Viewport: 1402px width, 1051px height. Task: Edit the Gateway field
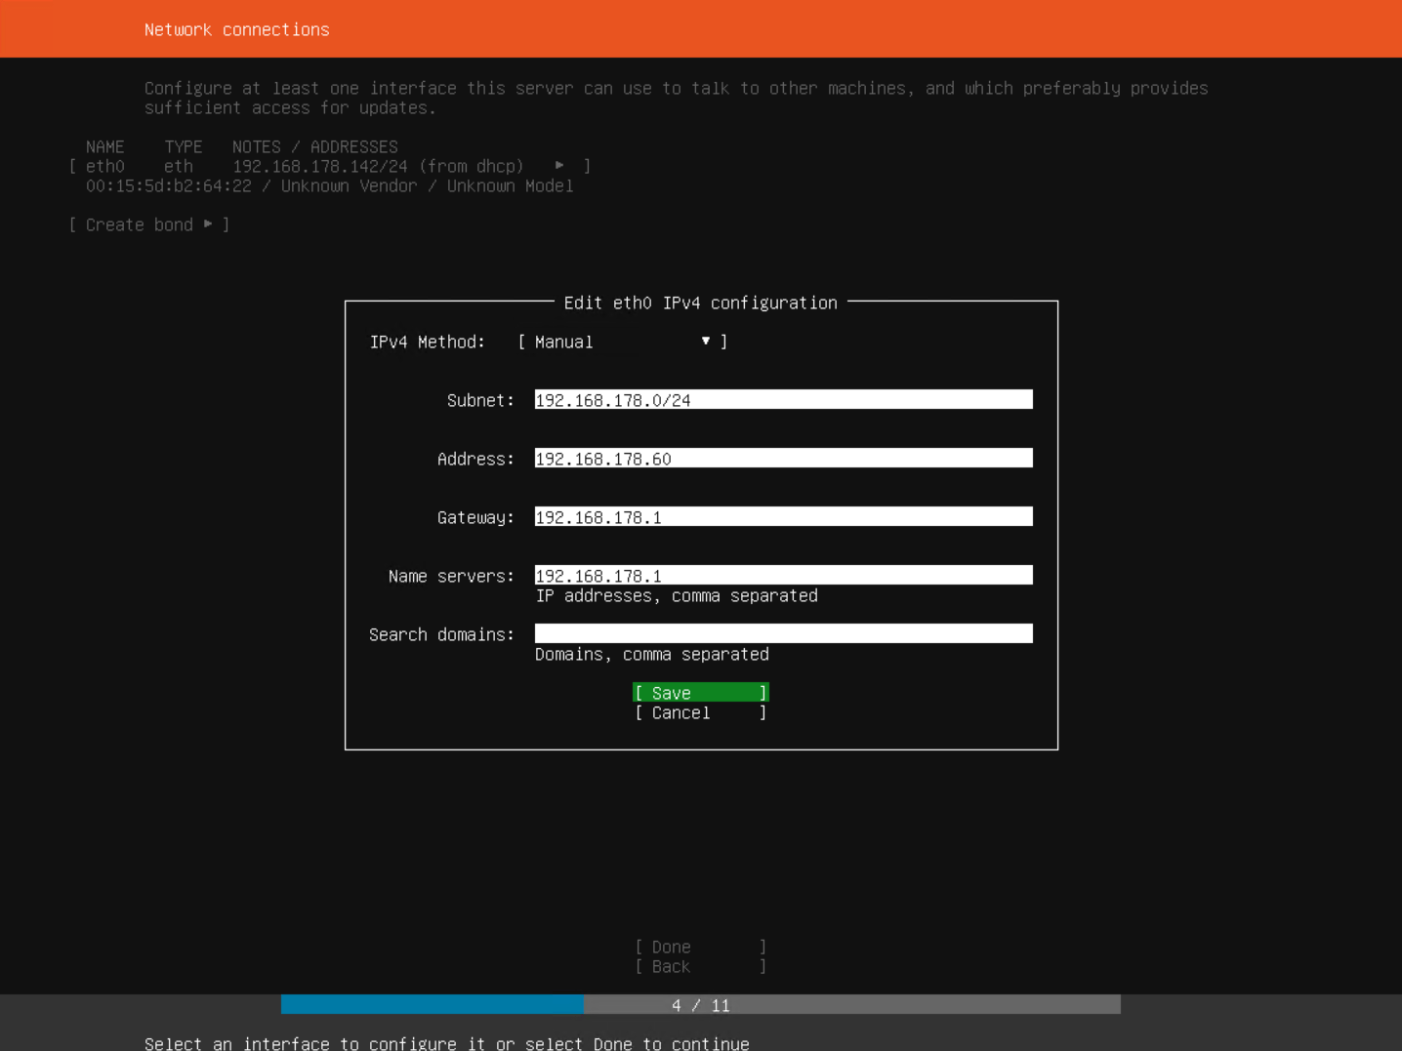[x=781, y=516]
